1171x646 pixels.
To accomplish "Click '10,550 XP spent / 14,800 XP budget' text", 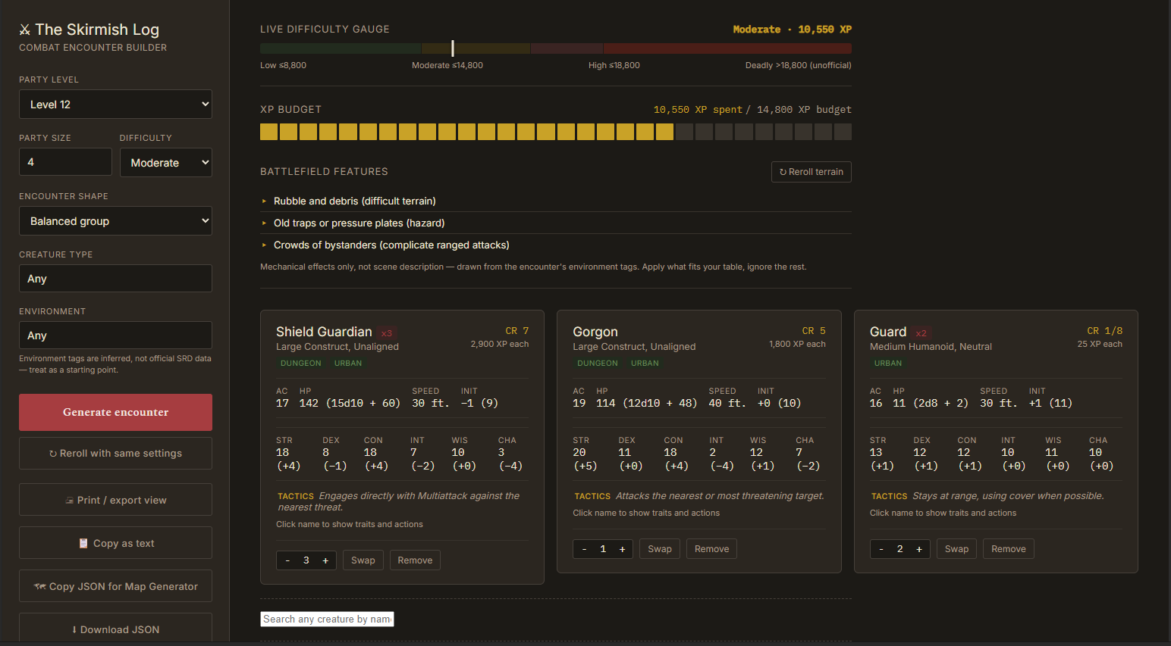I will pyautogui.click(x=752, y=110).
